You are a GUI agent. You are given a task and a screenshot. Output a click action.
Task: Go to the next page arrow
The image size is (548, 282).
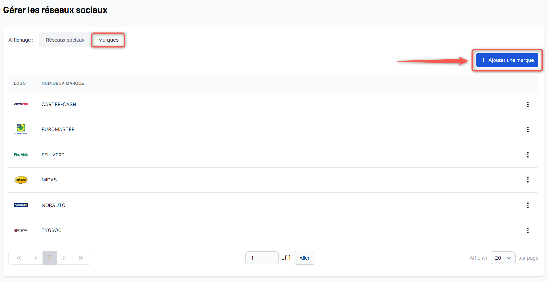pyautogui.click(x=64, y=258)
